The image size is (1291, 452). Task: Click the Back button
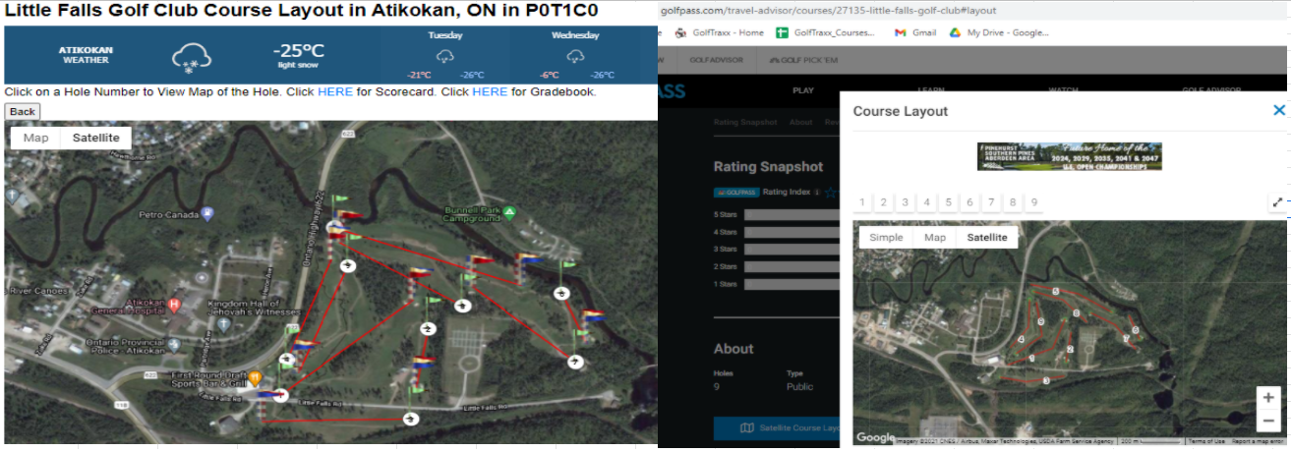click(22, 111)
